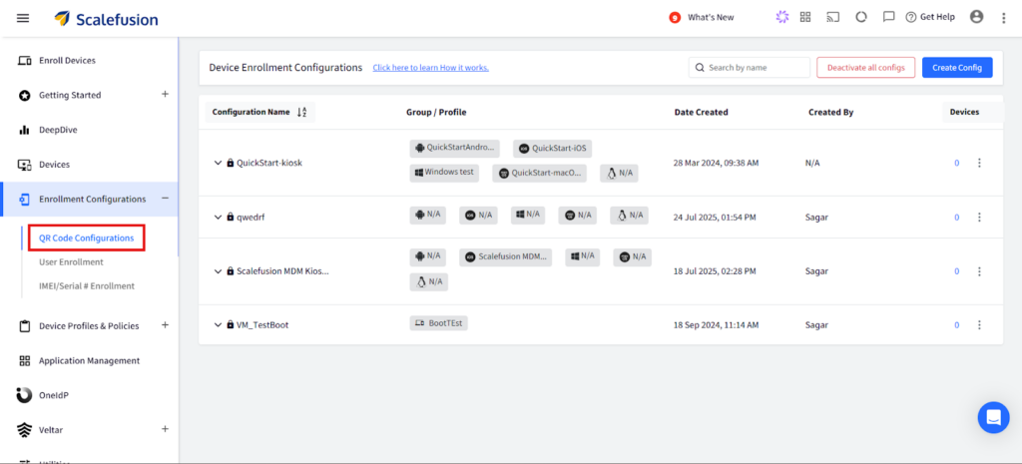The image size is (1022, 464).
Task: Expand the Scalefusion MDM Kios row chevron
Action: (218, 271)
